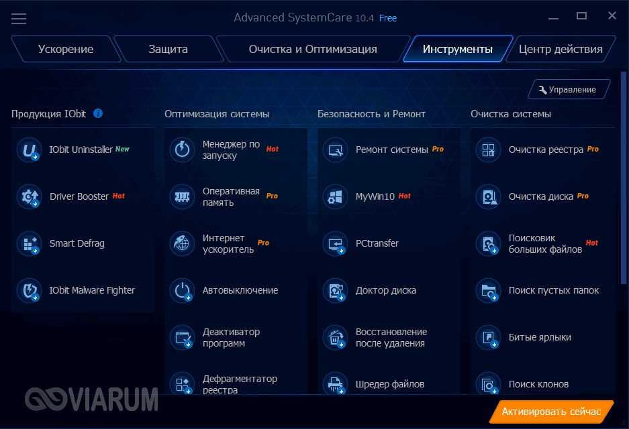Switch to the Ускорение tab
The height and width of the screenshot is (429, 629).
[x=66, y=49]
